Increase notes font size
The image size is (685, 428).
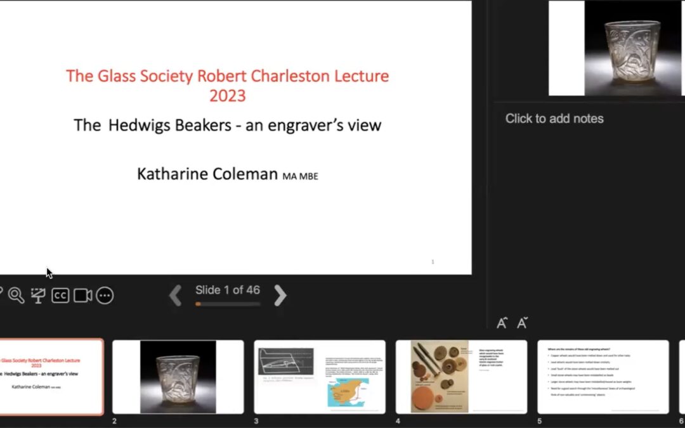point(502,323)
